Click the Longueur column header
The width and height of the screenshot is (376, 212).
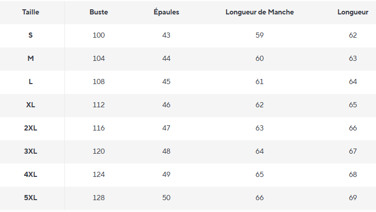(353, 12)
